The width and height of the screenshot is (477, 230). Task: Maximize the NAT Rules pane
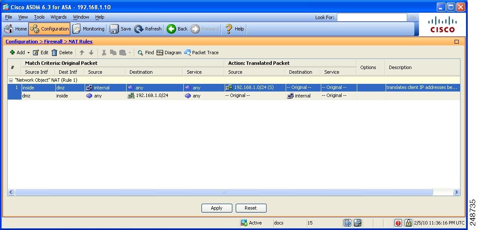click(x=457, y=42)
